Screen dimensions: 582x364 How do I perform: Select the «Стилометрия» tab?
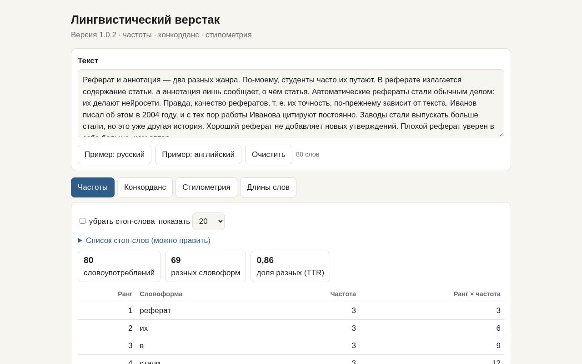pyautogui.click(x=206, y=187)
